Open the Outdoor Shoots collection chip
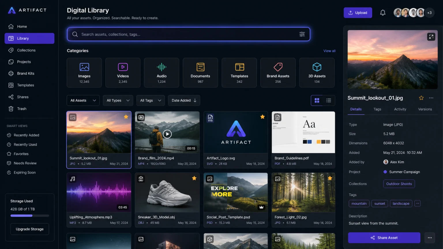This screenshot has height=249, width=443. [399, 184]
